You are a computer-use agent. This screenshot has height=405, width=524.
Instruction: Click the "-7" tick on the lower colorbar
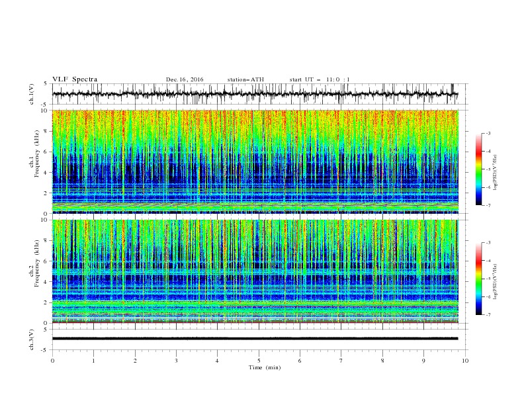point(488,315)
